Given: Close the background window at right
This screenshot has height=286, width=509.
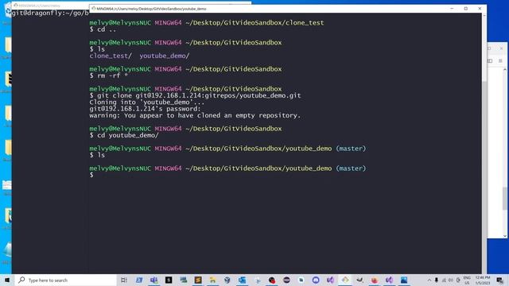Looking at the screenshot, I should (x=502, y=48).
